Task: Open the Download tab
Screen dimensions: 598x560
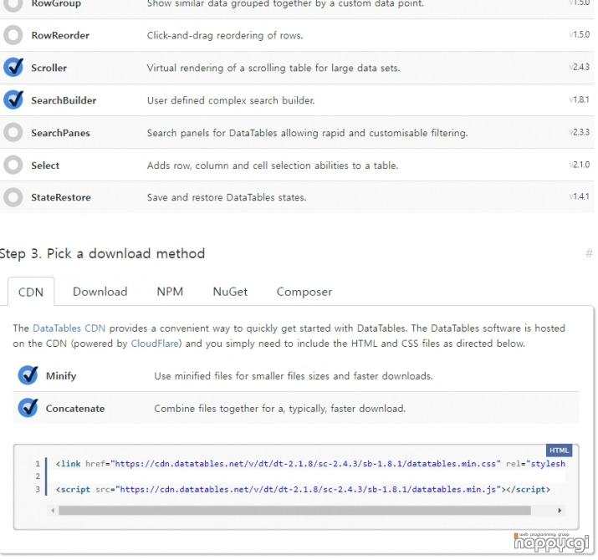Action: pos(100,292)
